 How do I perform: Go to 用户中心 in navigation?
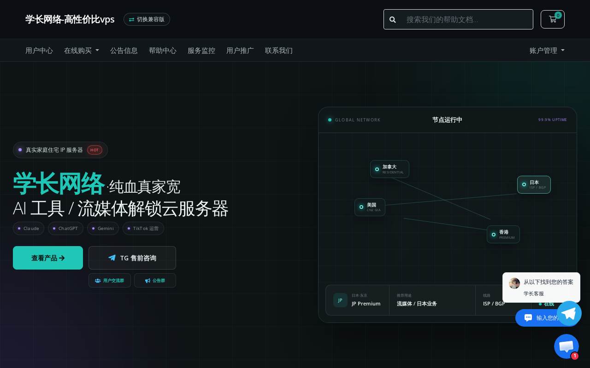[x=39, y=51]
